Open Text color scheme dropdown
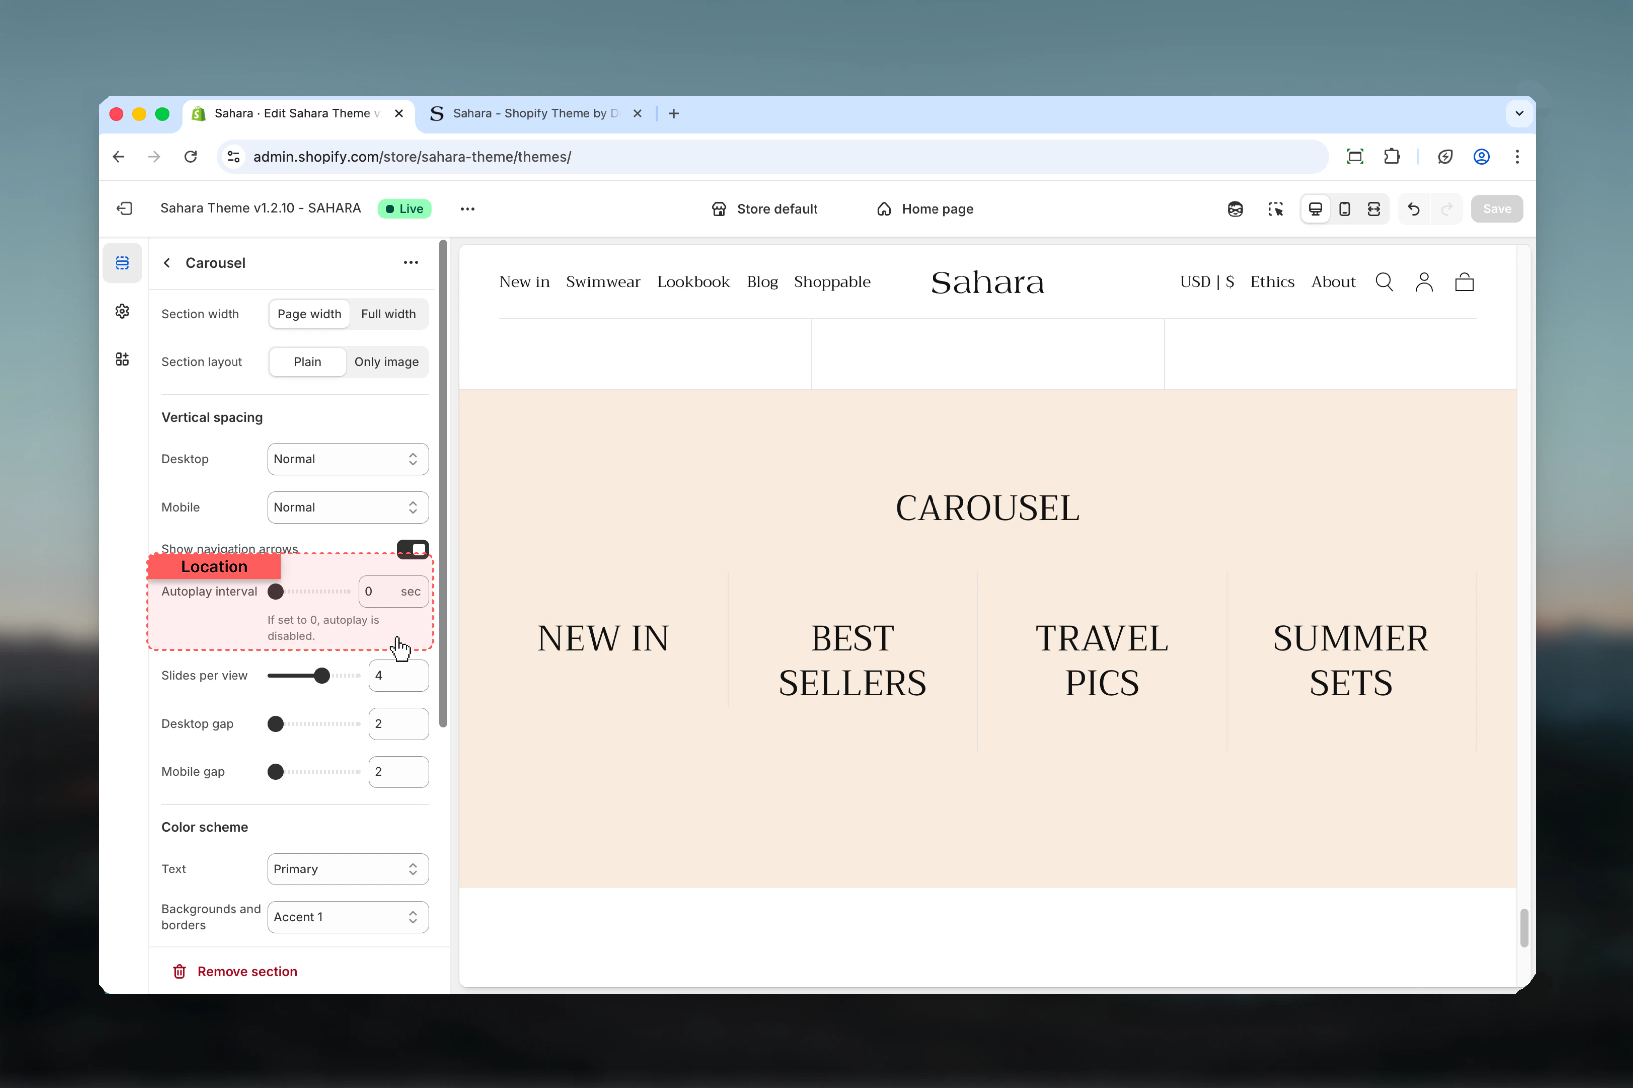Image resolution: width=1633 pixels, height=1088 pixels. pyautogui.click(x=348, y=869)
